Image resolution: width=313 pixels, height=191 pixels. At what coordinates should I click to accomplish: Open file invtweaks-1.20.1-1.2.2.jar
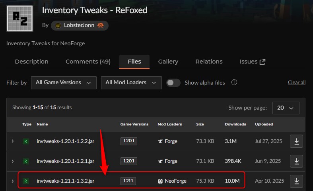(66, 141)
